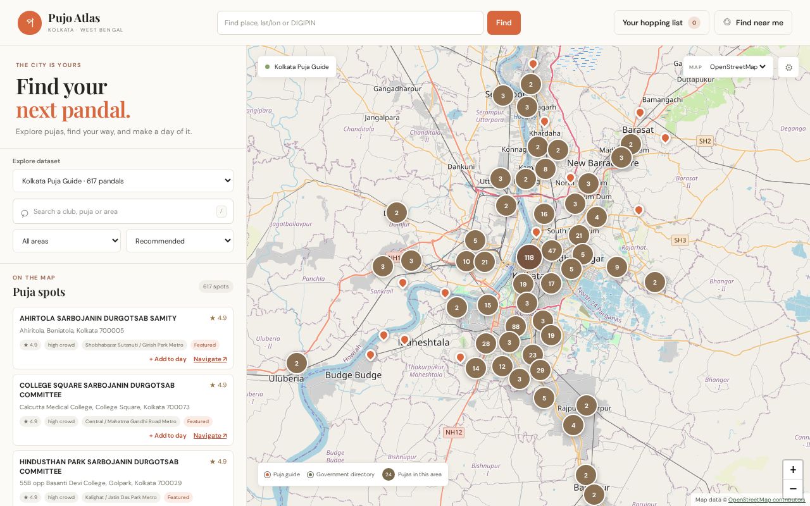Click the 29 cluster marker
The width and height of the screenshot is (810, 506).
(540, 370)
